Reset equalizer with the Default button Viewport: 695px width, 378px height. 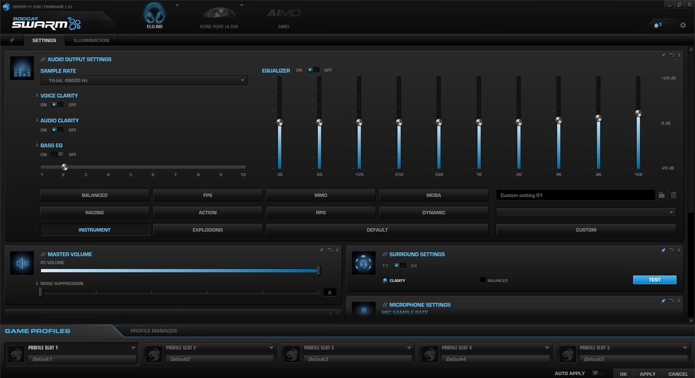tap(377, 230)
